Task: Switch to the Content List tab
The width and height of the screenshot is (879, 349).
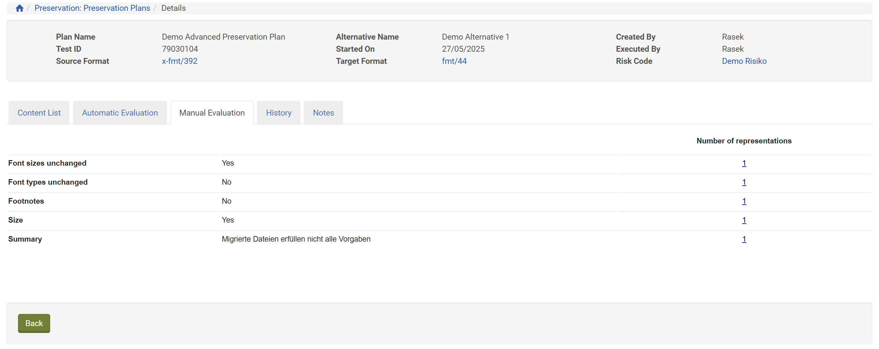Action: pyautogui.click(x=39, y=113)
